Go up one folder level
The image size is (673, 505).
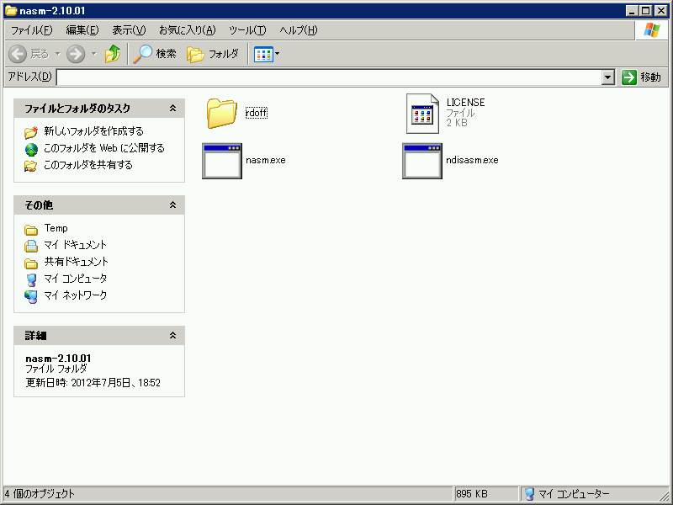(x=113, y=54)
